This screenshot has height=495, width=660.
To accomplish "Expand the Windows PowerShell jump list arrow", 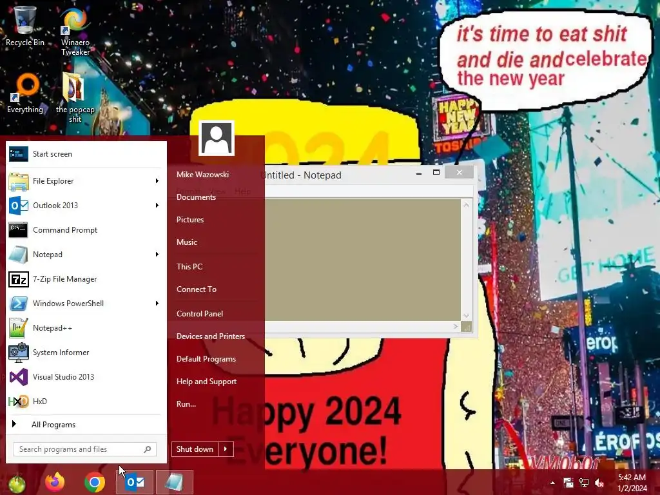I will (157, 303).
